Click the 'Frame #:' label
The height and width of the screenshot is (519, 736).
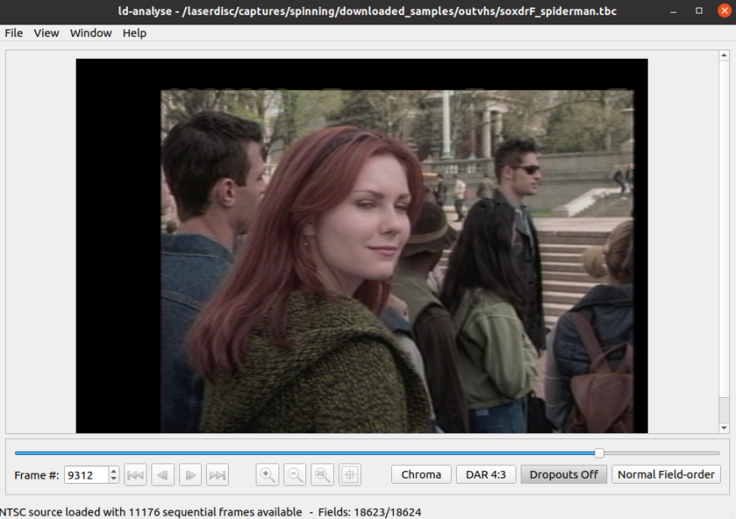click(37, 475)
